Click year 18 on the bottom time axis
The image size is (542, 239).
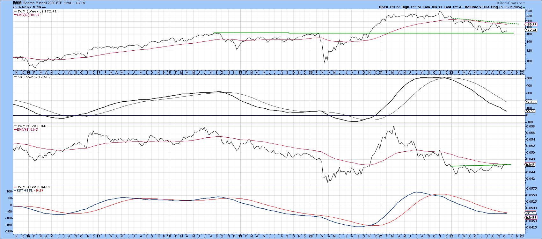(x=169, y=237)
